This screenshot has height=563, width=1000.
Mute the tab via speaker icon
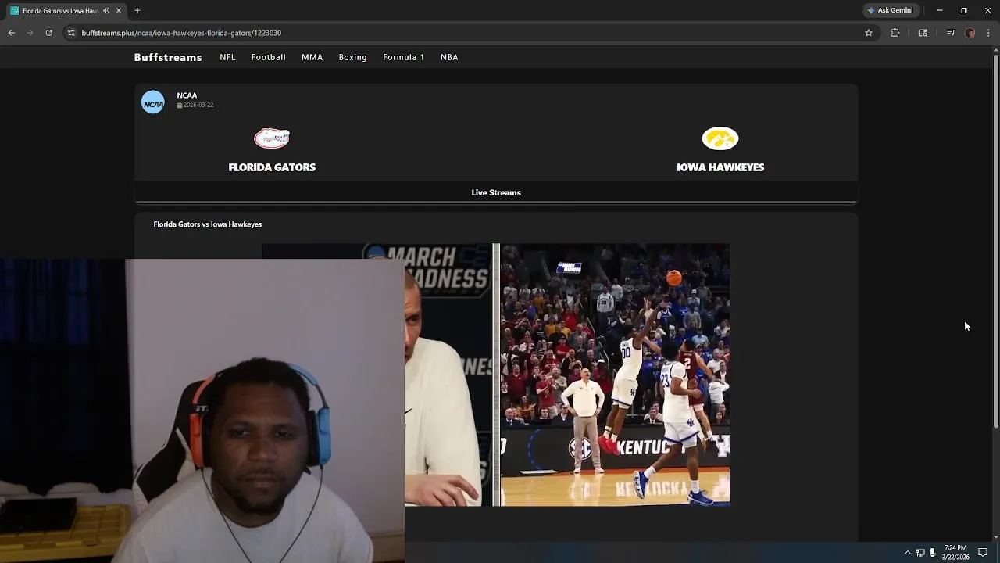pyautogui.click(x=106, y=11)
